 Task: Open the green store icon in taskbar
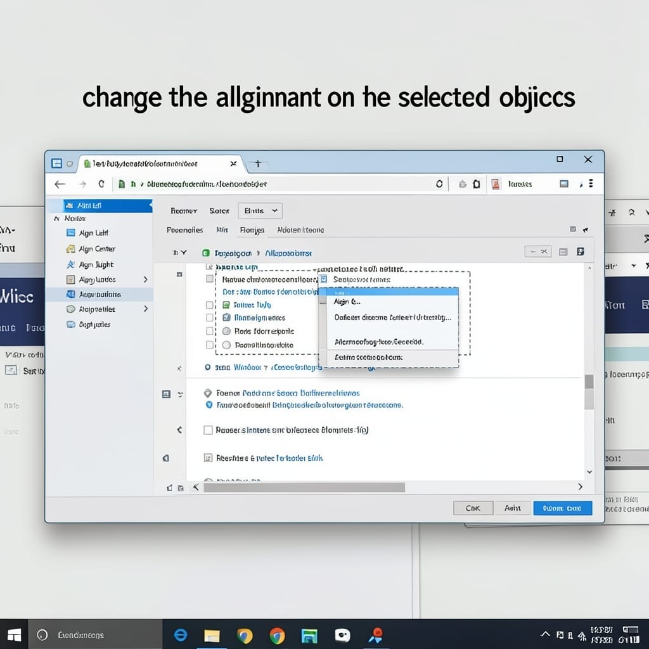(309, 635)
